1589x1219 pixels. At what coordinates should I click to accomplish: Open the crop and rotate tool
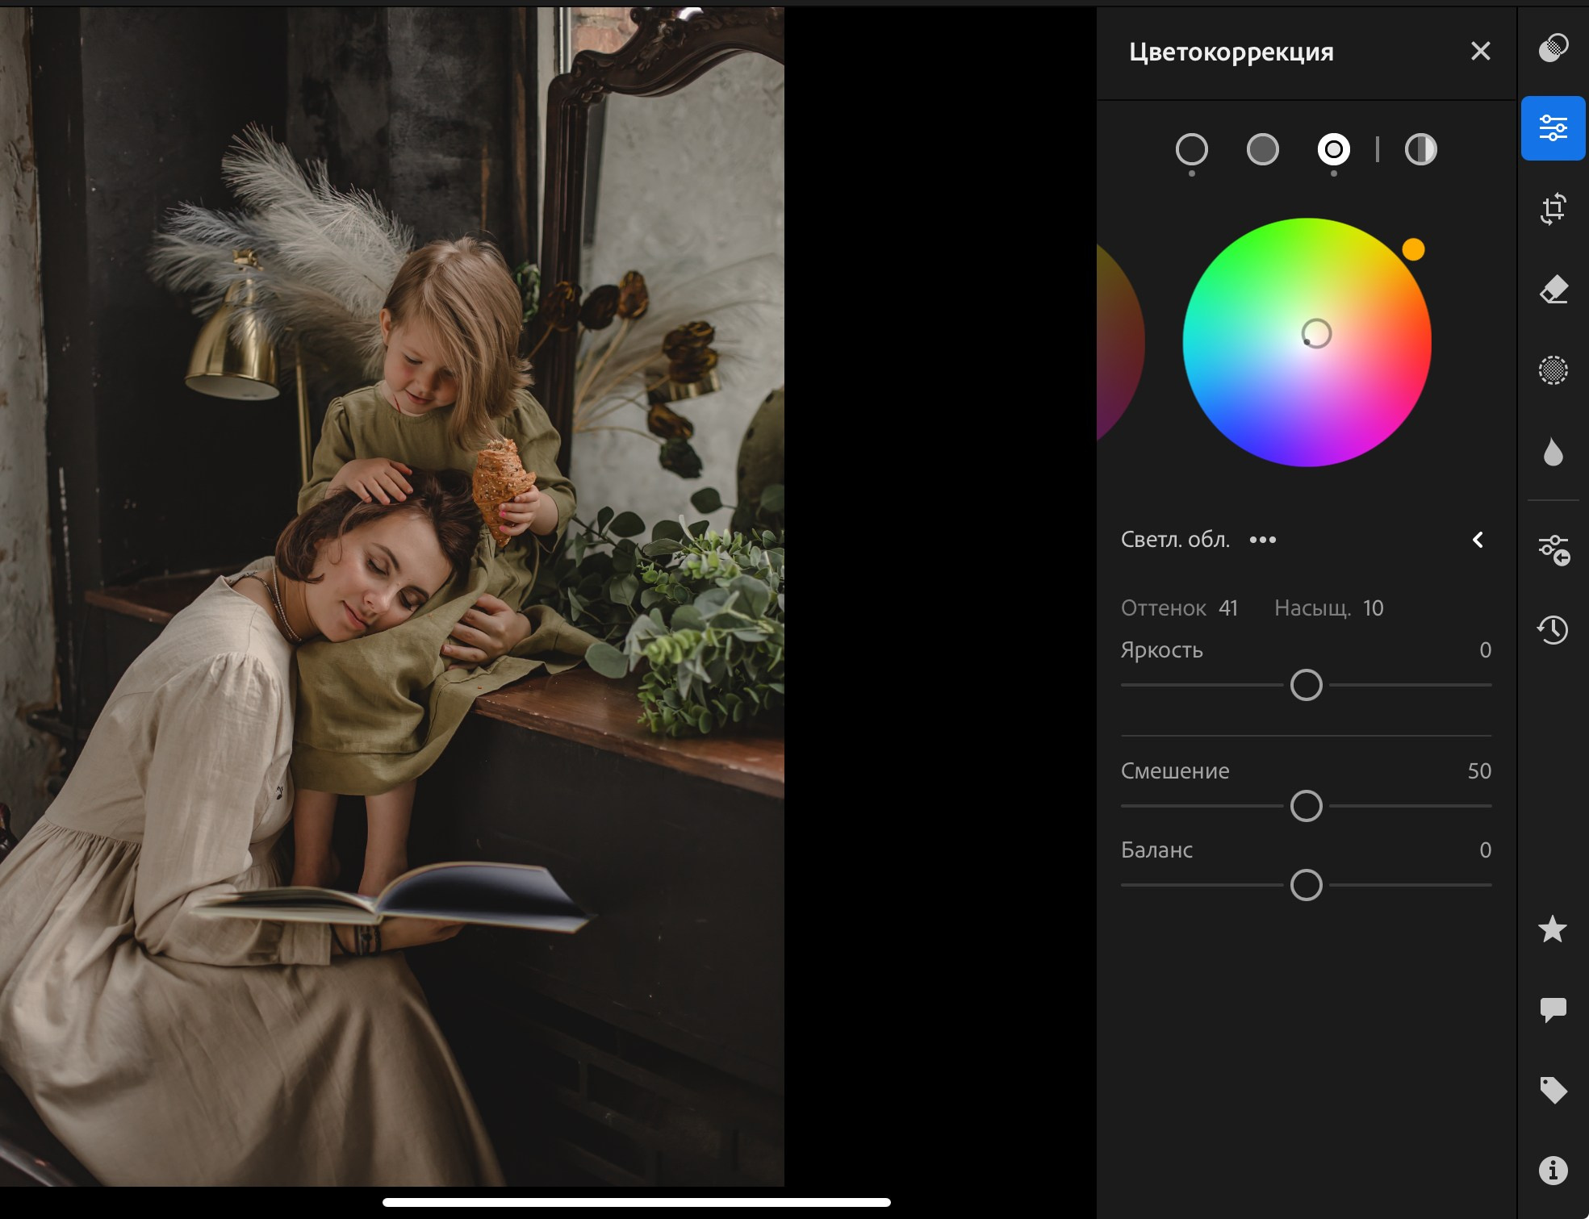(x=1553, y=209)
